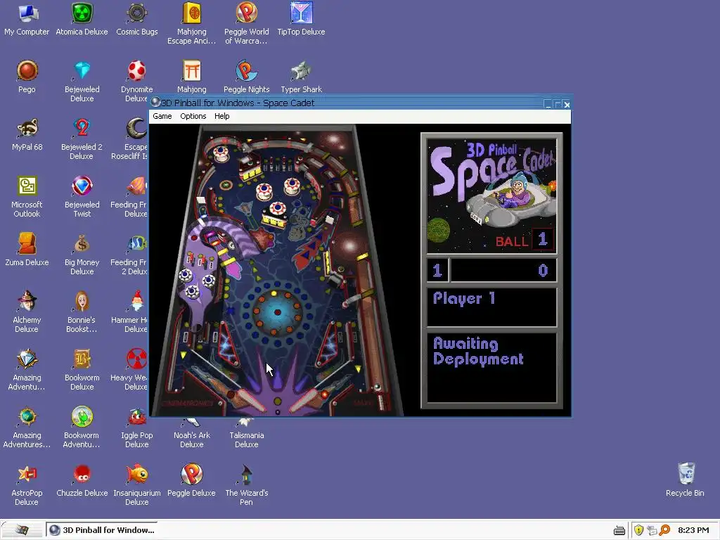
Task: Click the Awaiting Deployment status message
Action: point(478,352)
